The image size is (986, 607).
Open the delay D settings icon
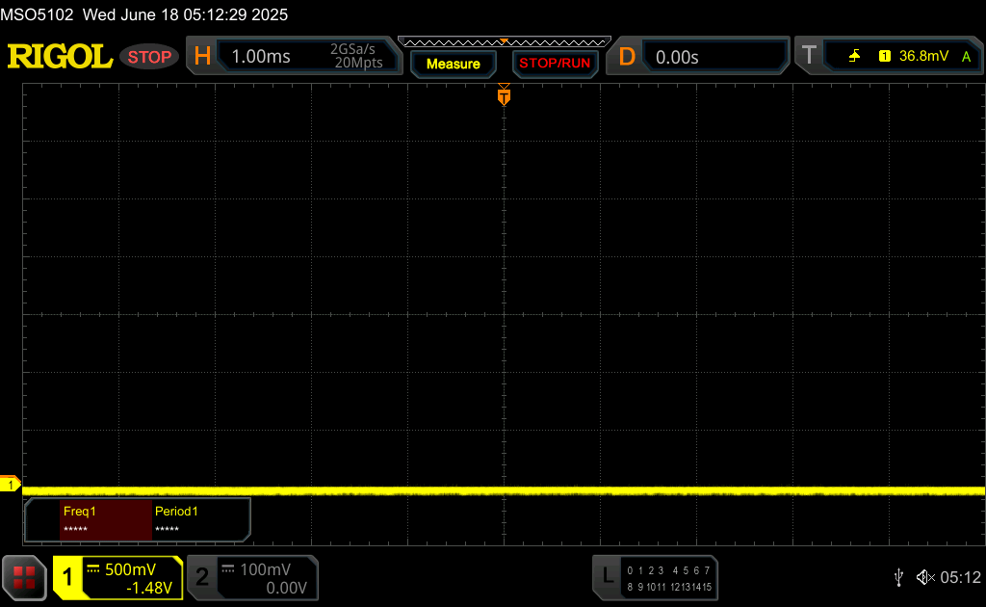(626, 57)
